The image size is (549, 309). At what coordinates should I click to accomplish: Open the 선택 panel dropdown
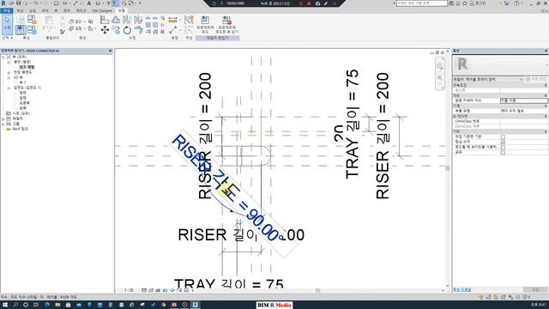click(7, 38)
